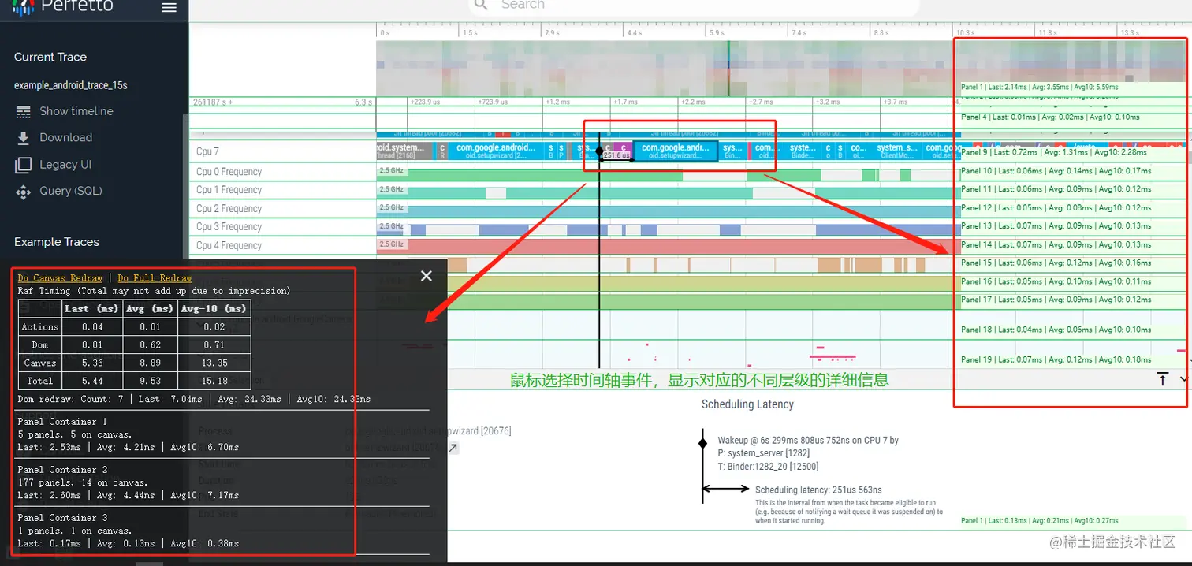Click the +1.7 ms offset label
The height and width of the screenshot is (566, 1192).
click(625, 102)
